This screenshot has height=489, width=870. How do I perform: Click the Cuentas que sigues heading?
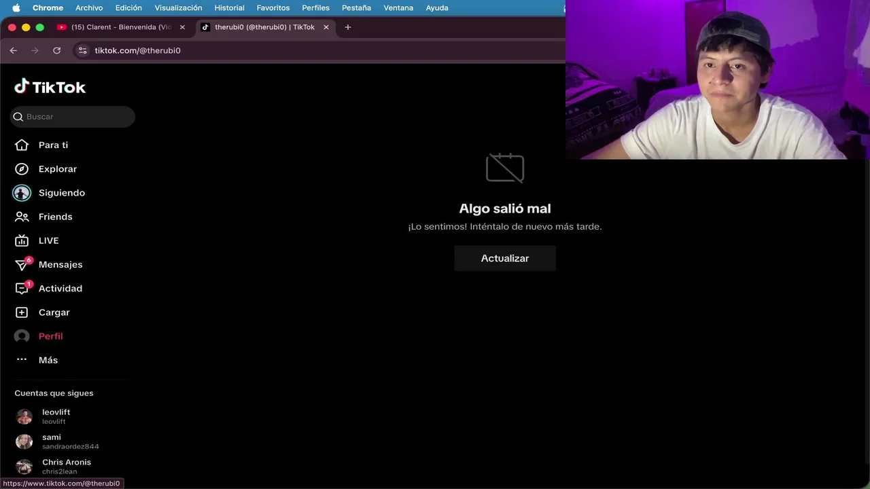[x=54, y=393]
